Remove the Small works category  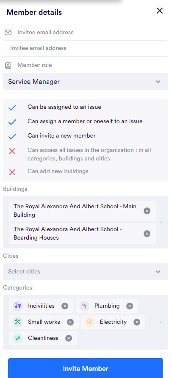(70, 322)
